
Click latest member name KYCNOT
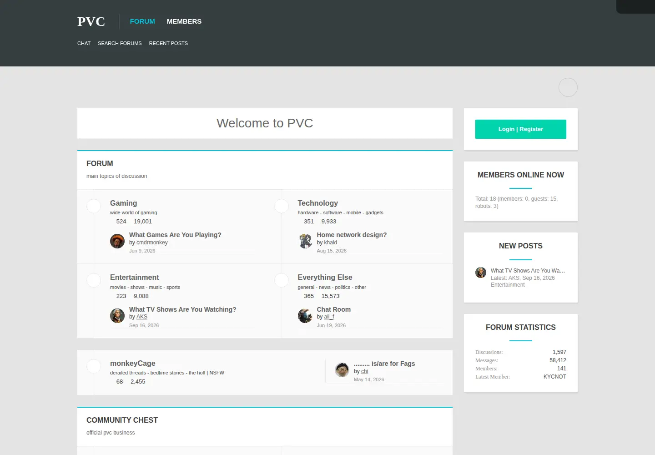pos(555,377)
